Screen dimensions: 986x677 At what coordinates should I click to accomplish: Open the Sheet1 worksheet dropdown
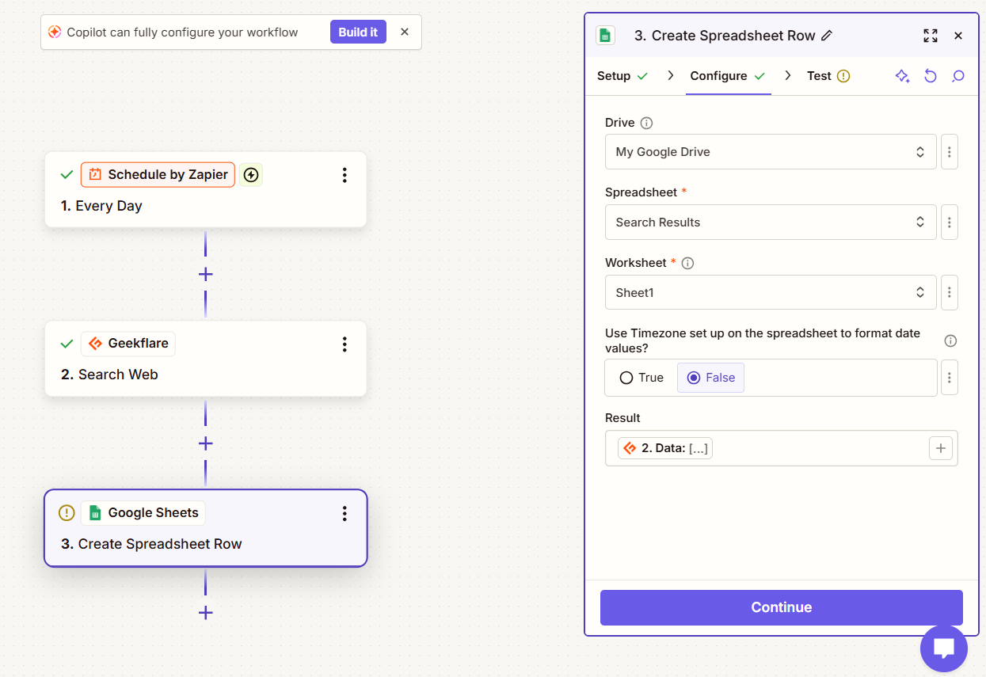point(771,292)
